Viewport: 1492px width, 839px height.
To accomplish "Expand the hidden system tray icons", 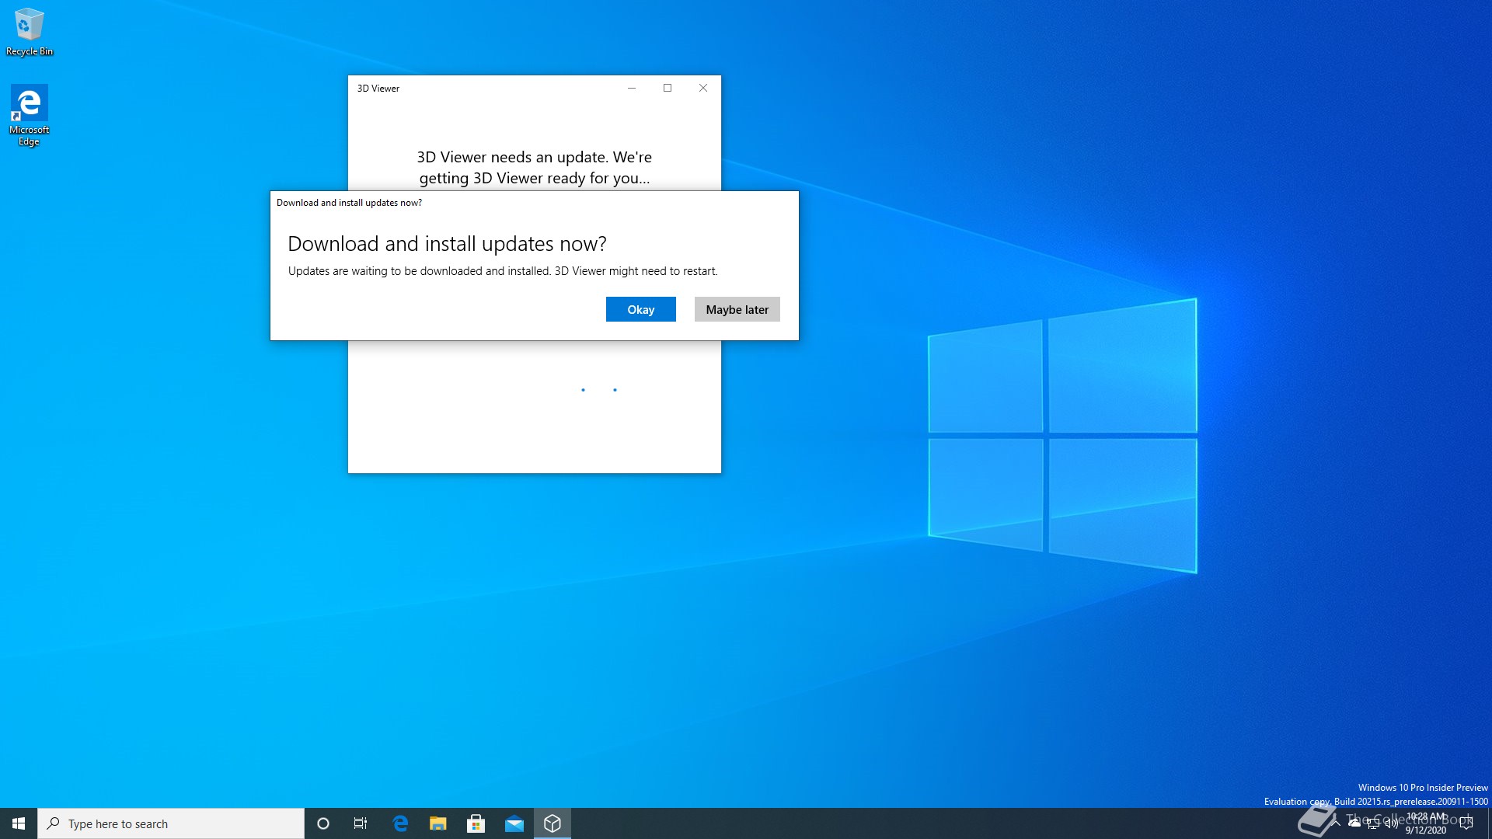I will (x=1336, y=823).
